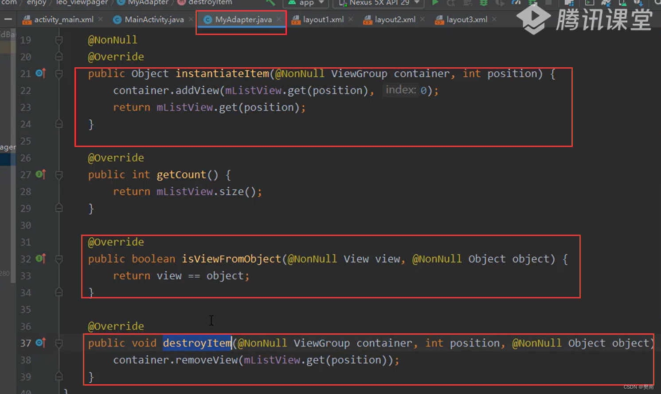Click the fold end marker on line 24
This screenshot has width=661, height=394.
(x=59, y=124)
